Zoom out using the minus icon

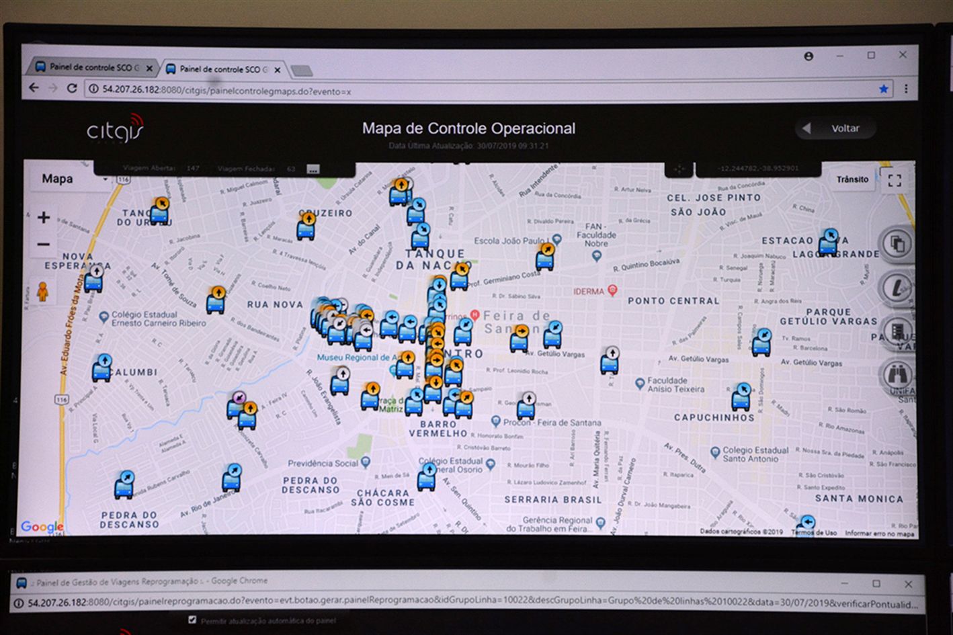(x=43, y=243)
